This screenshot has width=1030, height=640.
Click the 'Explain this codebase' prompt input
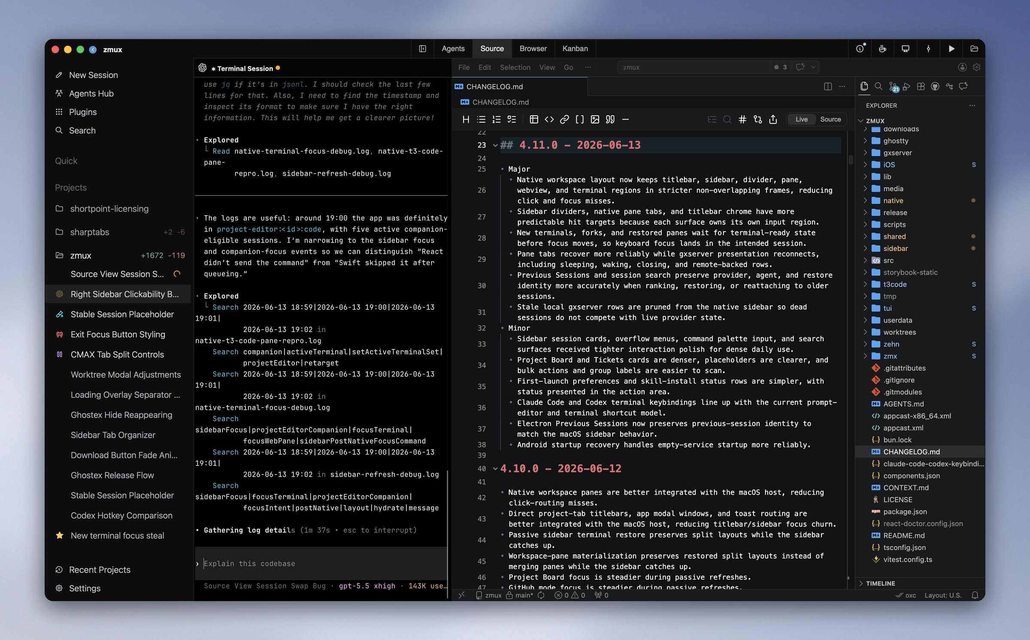(321, 564)
